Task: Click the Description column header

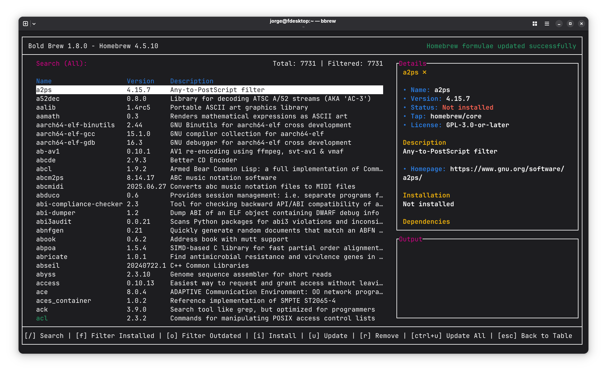Action: (x=192, y=81)
